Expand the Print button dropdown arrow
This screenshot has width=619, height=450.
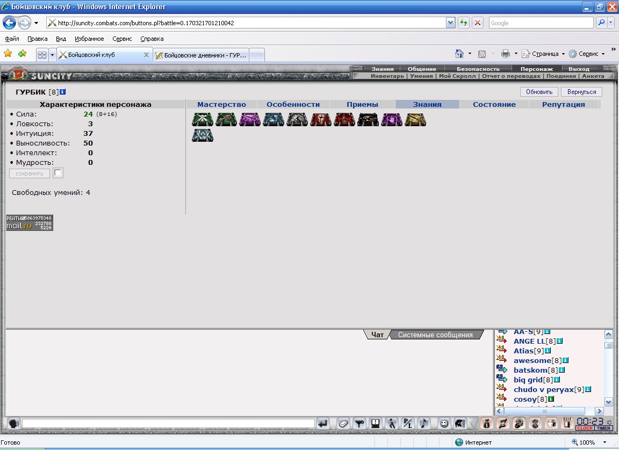point(516,54)
